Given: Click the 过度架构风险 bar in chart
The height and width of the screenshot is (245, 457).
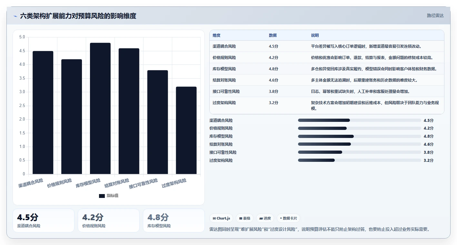Looking at the screenshot, I should click(186, 130).
